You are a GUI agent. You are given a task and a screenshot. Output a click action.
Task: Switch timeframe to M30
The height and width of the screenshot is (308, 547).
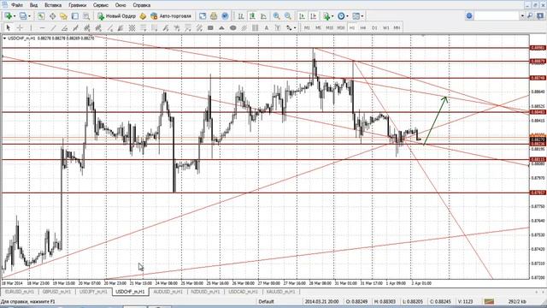click(x=341, y=27)
